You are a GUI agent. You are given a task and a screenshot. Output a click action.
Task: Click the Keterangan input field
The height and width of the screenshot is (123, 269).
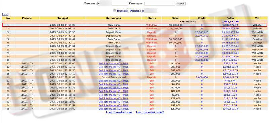click(159, 4)
